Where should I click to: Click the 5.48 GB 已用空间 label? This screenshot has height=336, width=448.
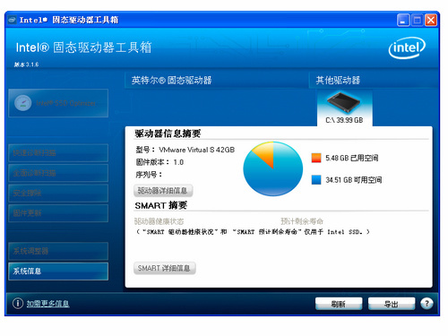click(352, 158)
